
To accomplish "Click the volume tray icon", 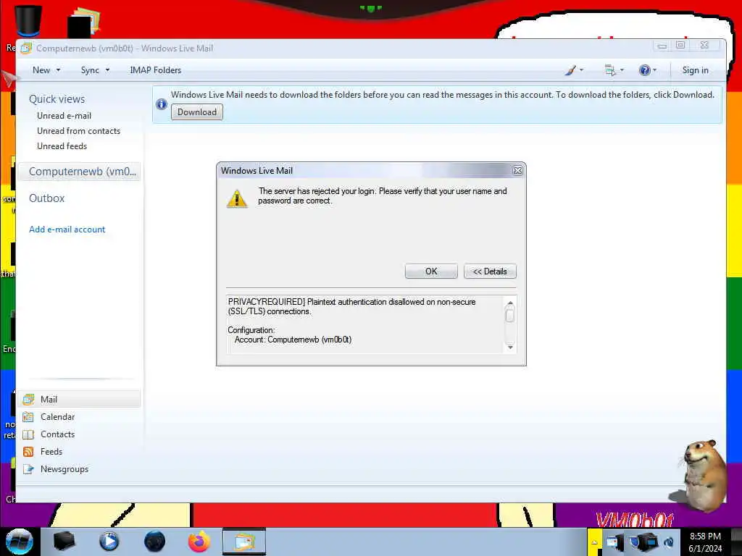I will [x=669, y=542].
